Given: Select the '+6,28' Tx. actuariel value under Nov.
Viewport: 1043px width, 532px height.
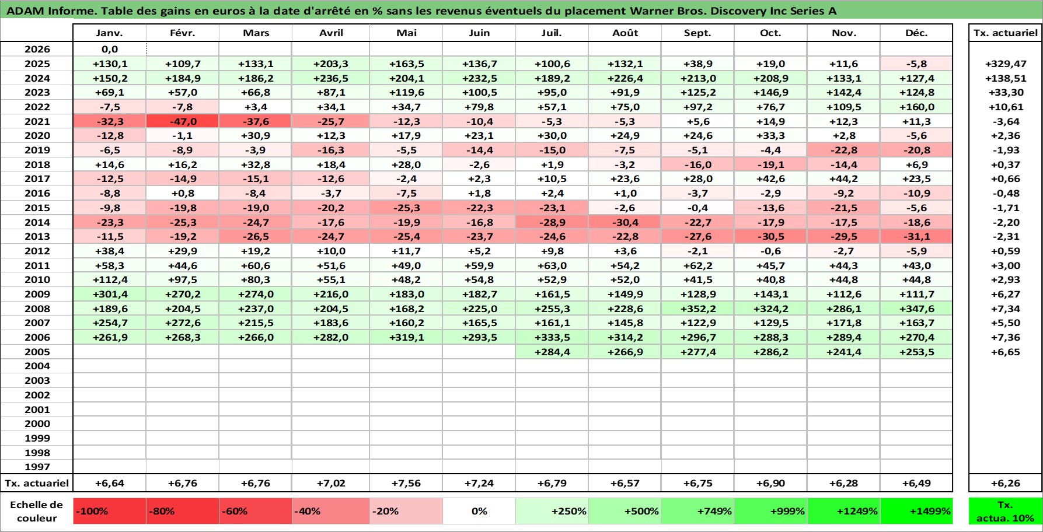Looking at the screenshot, I should [843, 483].
